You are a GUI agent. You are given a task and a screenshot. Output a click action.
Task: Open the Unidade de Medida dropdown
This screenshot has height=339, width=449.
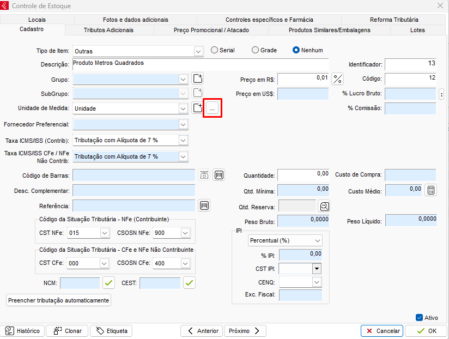[x=183, y=108]
